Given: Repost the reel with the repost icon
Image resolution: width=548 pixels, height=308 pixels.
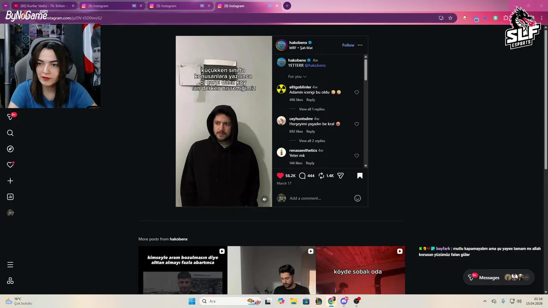Looking at the screenshot, I should pyautogui.click(x=322, y=176).
